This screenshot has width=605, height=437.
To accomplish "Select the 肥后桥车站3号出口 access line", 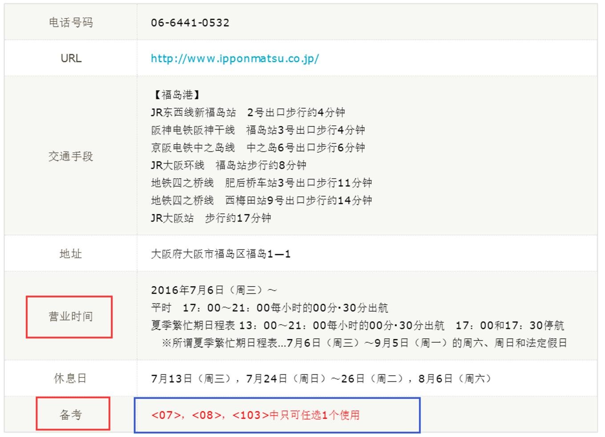I will pos(261,183).
